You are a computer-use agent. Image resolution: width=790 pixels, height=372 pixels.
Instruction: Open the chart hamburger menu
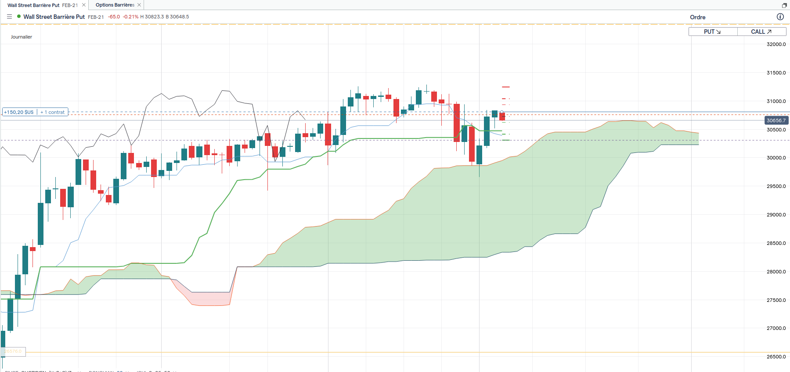point(9,17)
